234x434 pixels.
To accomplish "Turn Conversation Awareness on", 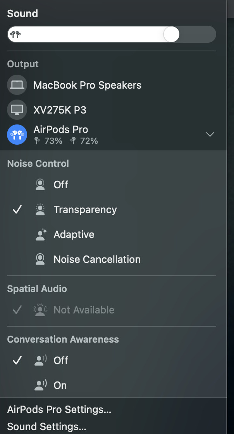I will [60, 385].
